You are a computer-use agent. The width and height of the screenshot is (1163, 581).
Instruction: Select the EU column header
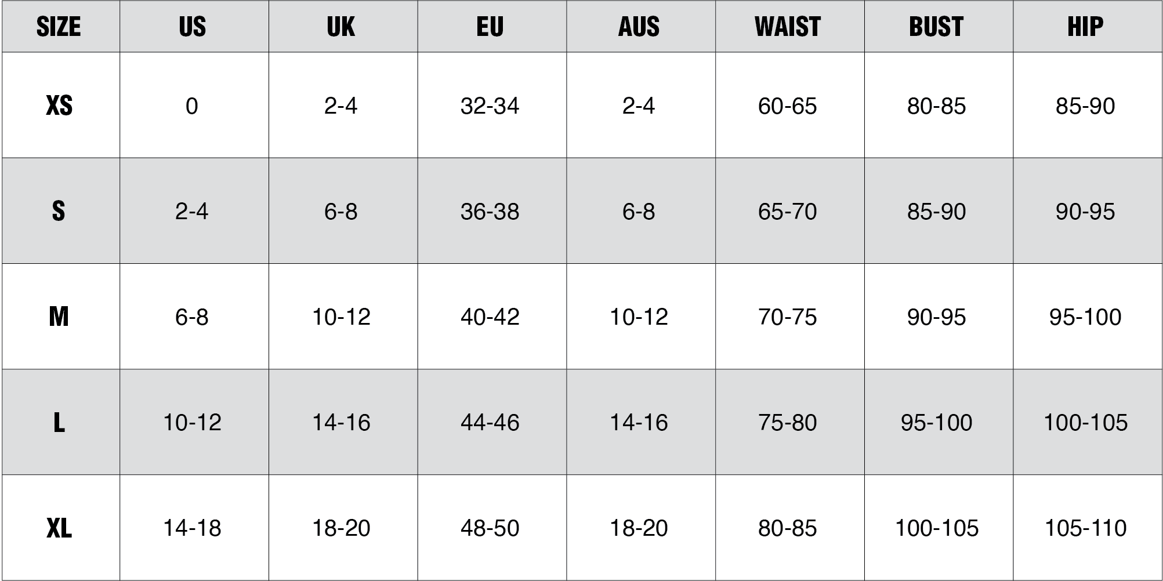[490, 27]
